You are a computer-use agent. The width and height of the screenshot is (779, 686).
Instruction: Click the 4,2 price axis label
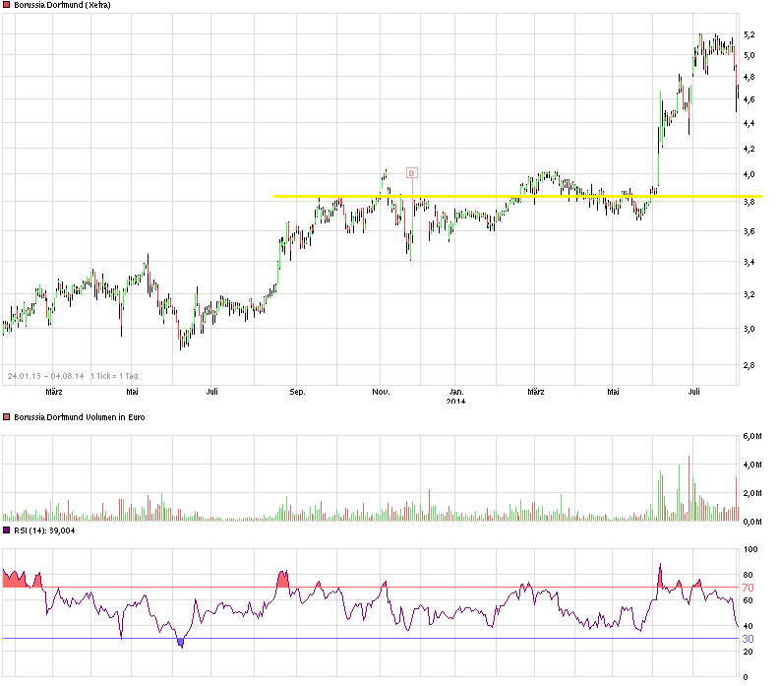749,149
